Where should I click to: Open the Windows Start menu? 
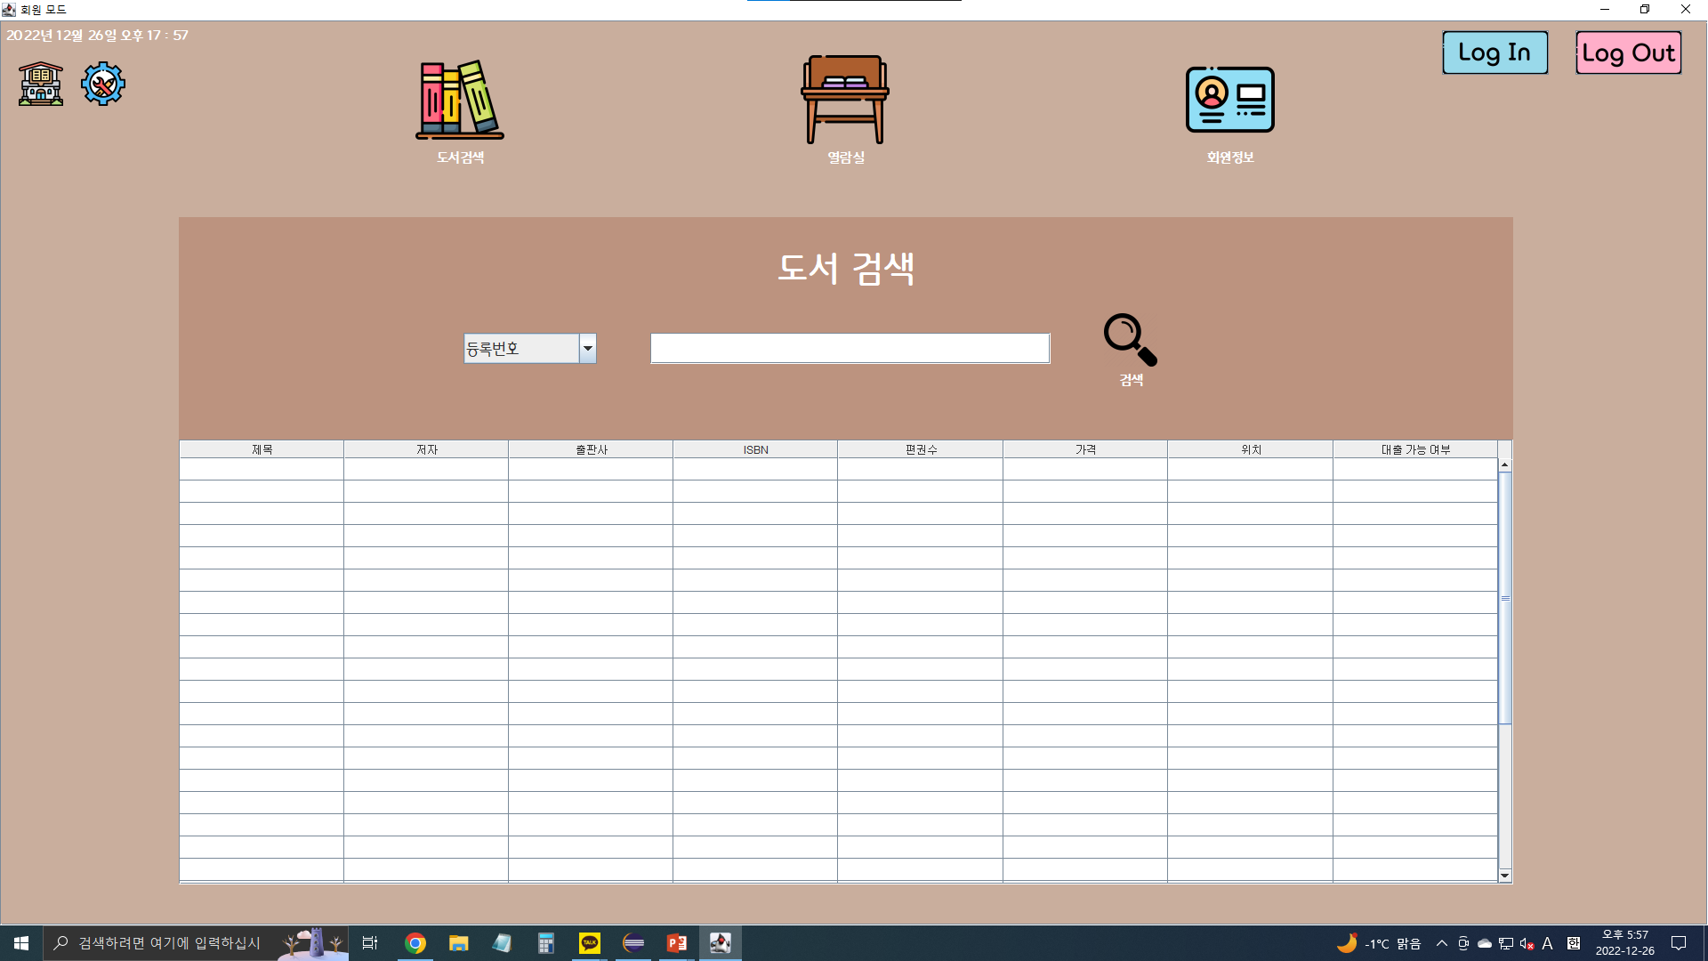[20, 943]
